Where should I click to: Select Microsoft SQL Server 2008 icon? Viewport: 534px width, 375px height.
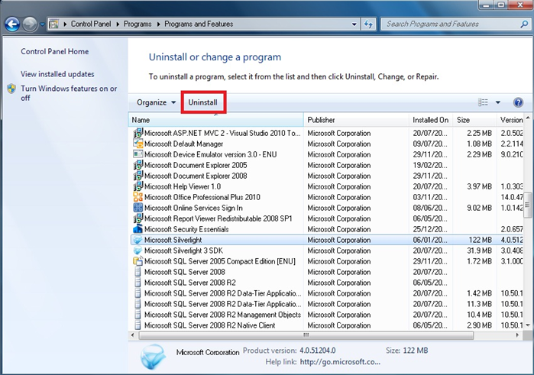pyautogui.click(x=138, y=272)
